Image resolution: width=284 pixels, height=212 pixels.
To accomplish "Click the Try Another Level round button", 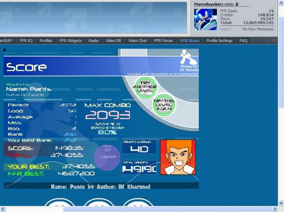I will point(145,87).
